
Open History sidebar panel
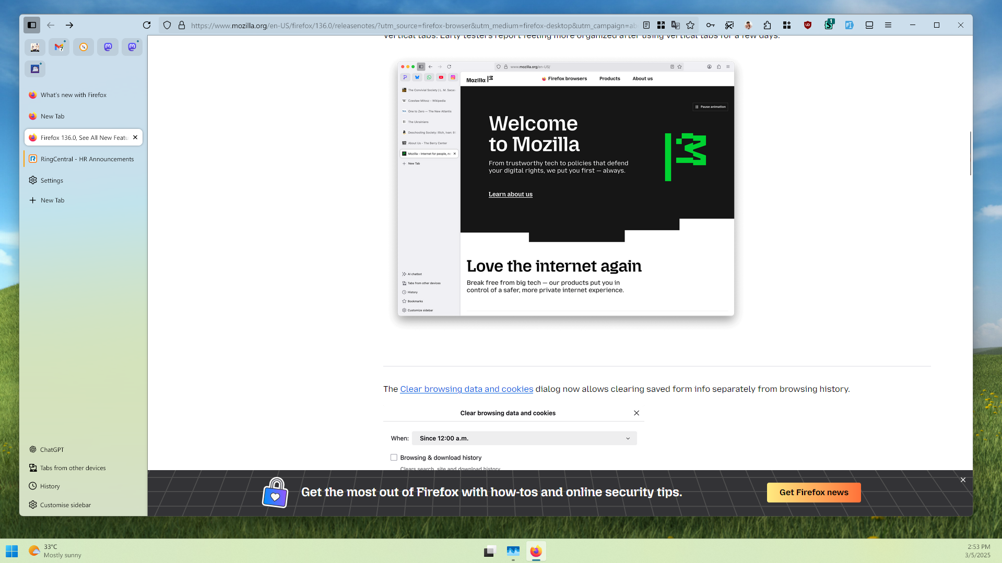84,486
